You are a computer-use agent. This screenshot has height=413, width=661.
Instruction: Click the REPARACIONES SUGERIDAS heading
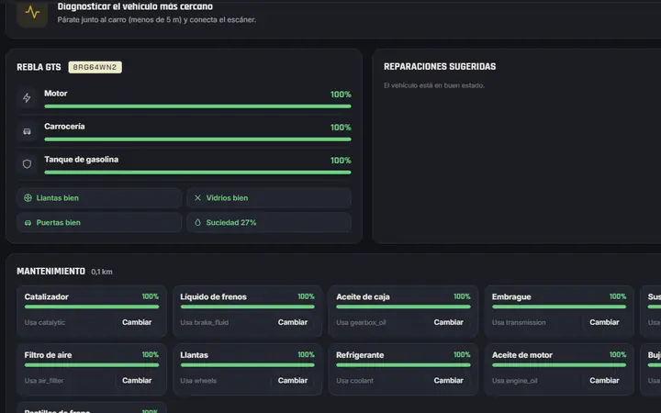[x=440, y=67]
